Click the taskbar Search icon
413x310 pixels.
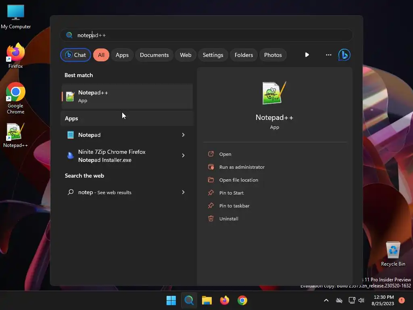pyautogui.click(x=189, y=300)
